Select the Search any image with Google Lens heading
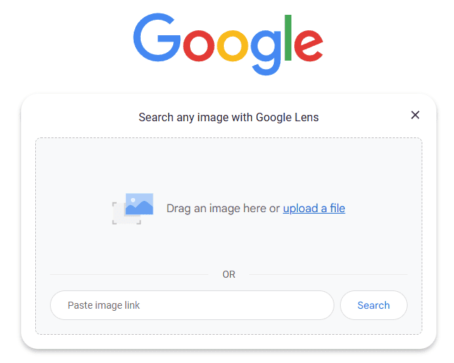454x363 pixels. point(229,118)
